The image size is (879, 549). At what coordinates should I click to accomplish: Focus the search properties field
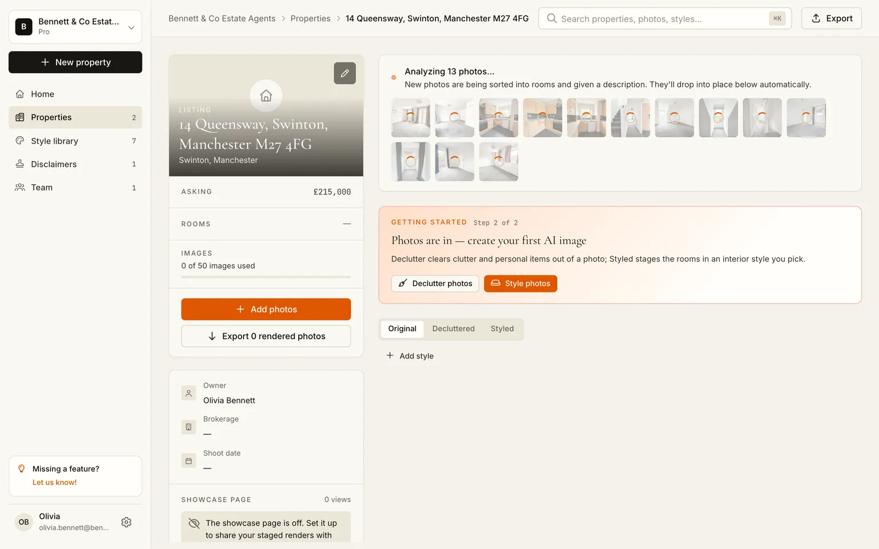pos(664,18)
